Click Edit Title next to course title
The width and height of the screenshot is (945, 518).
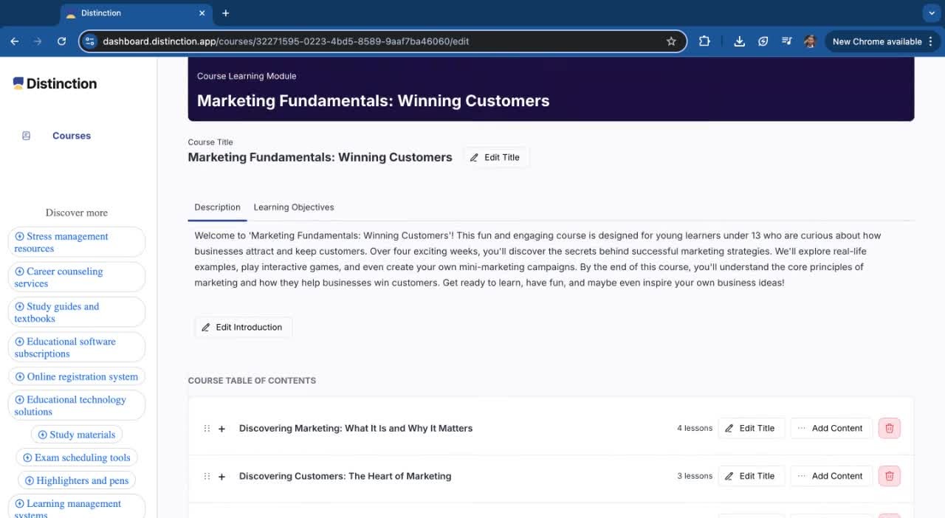[495, 157]
